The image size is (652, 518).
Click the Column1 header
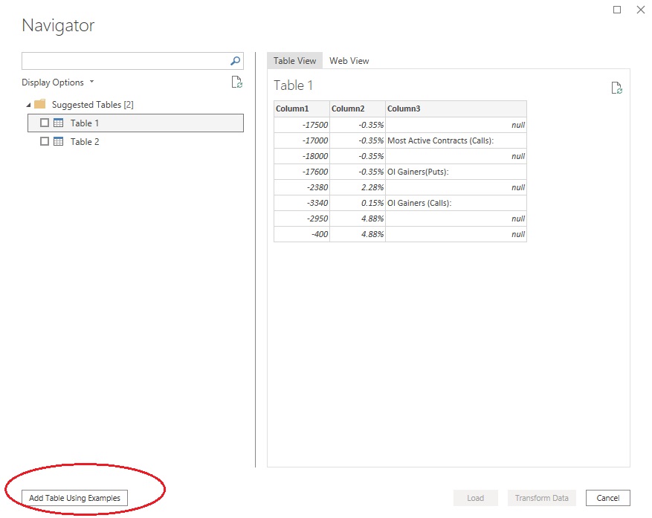click(x=302, y=109)
